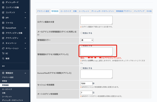Expand the キャンペーン menu chevron
The width and height of the screenshot is (157, 102).
tap(25, 43)
